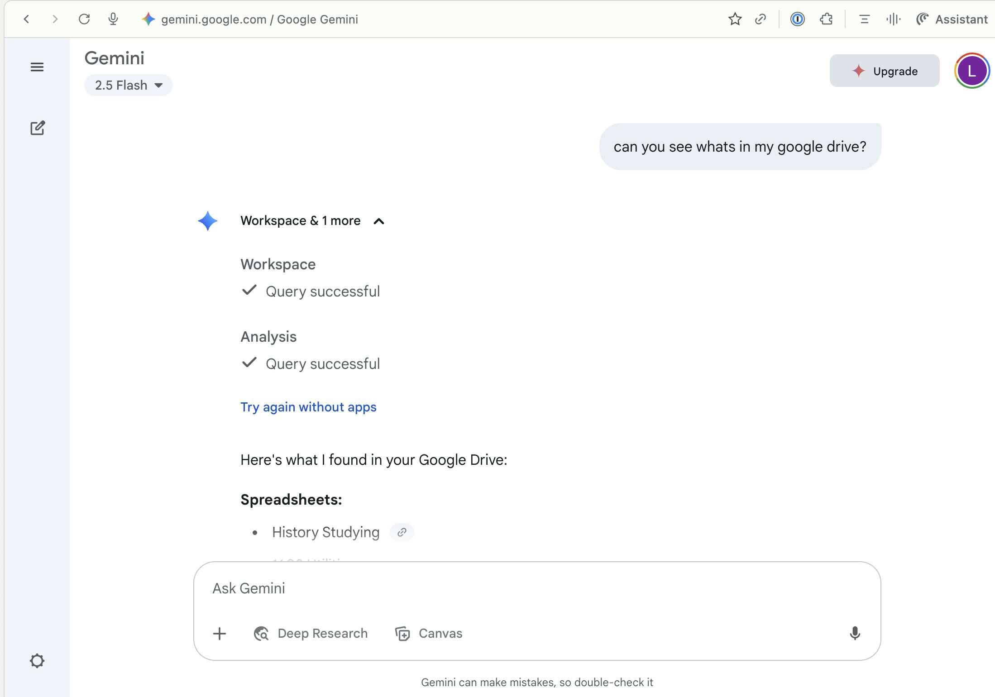Click Try again without apps link

tap(308, 407)
